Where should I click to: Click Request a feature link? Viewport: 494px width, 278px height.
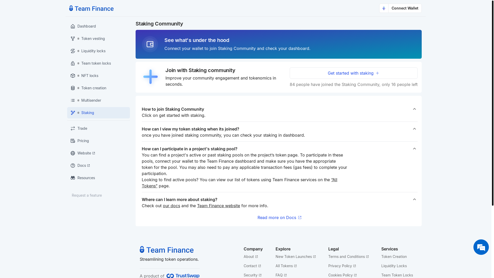pos(87,195)
